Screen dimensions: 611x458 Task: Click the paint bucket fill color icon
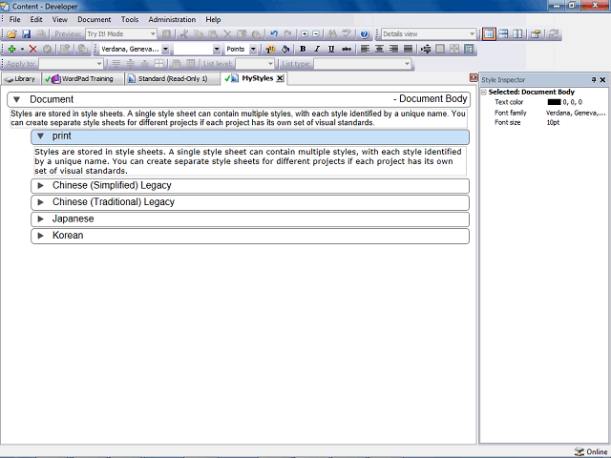click(285, 49)
